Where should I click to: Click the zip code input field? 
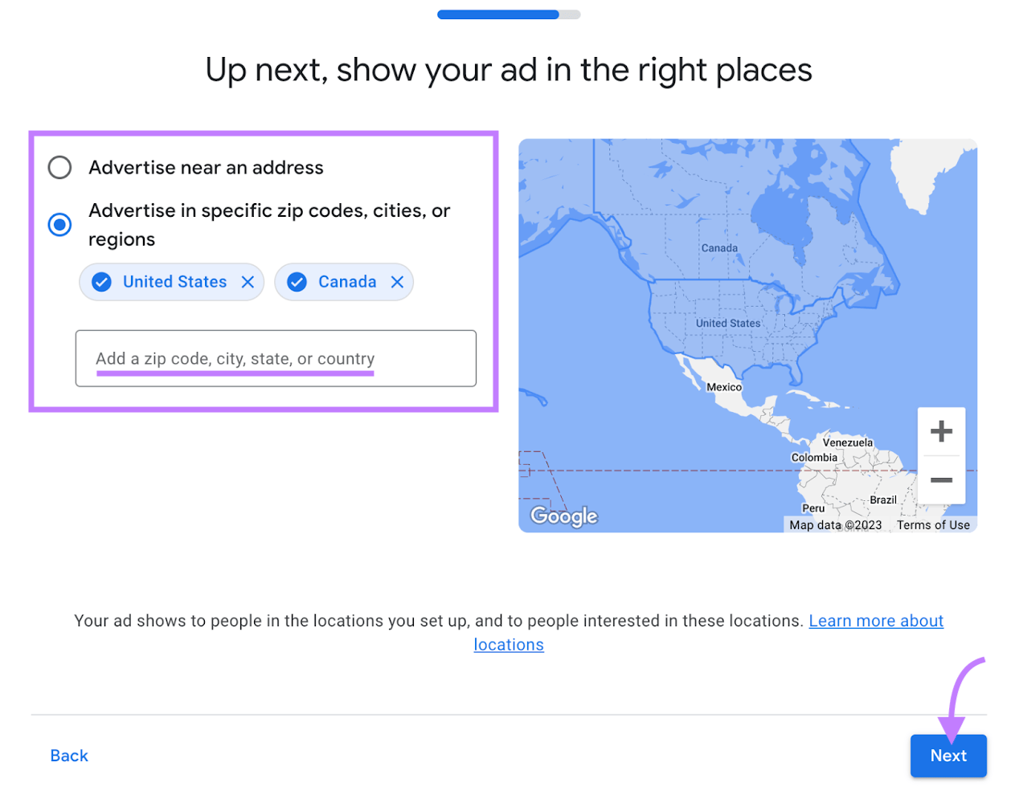(x=276, y=358)
